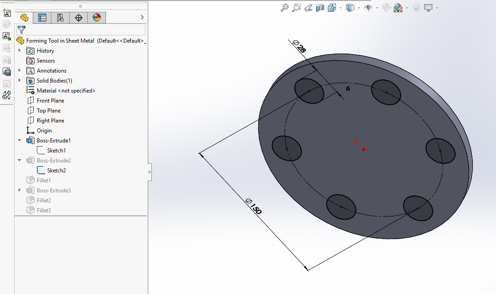This screenshot has width=496, height=294.
Task: Open the DisplayManager color wheel tab
Action: tap(96, 18)
